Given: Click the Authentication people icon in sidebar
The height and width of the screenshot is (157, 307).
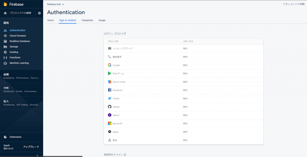Looking at the screenshot, I should tap(5, 30).
